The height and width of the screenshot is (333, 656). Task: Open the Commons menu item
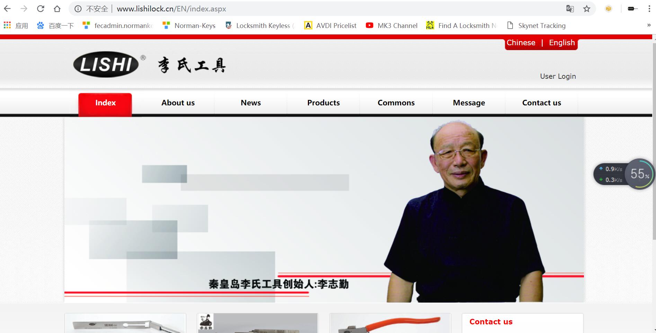tap(396, 103)
